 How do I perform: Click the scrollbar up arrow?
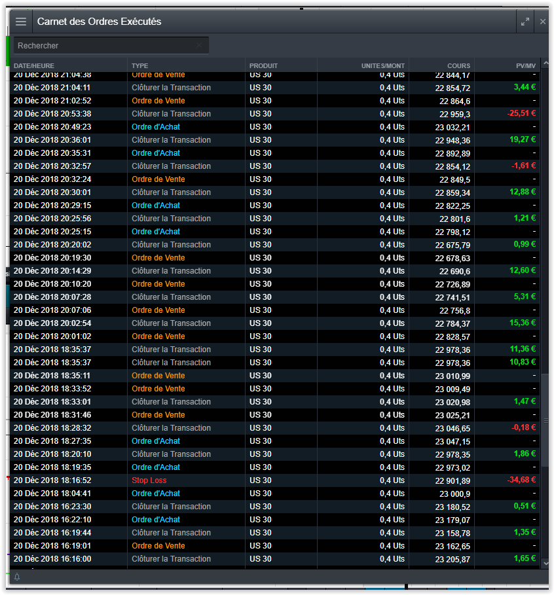[545, 63]
